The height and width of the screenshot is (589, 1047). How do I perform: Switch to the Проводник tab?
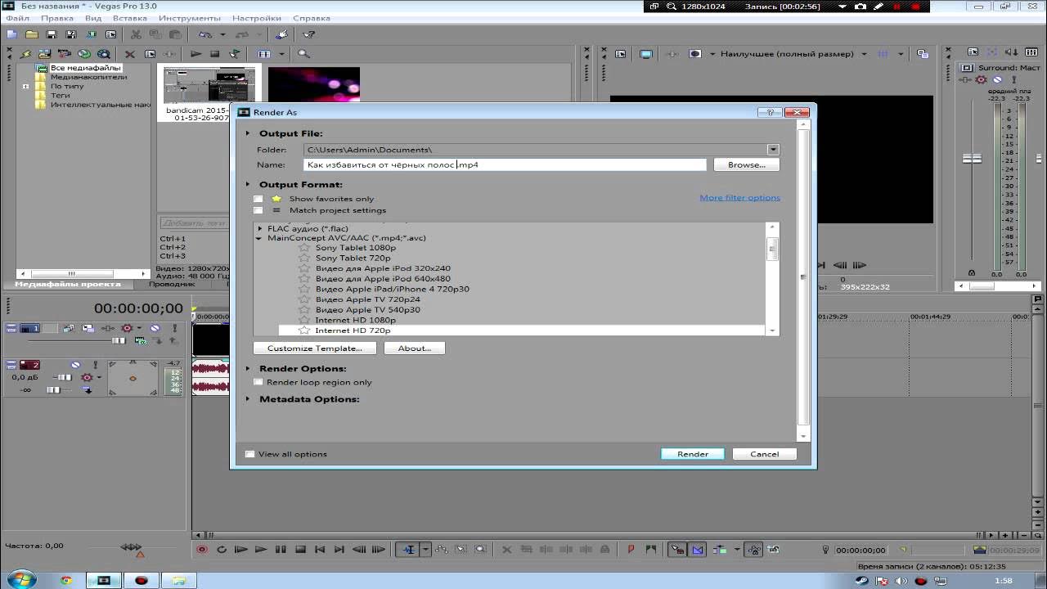click(172, 284)
